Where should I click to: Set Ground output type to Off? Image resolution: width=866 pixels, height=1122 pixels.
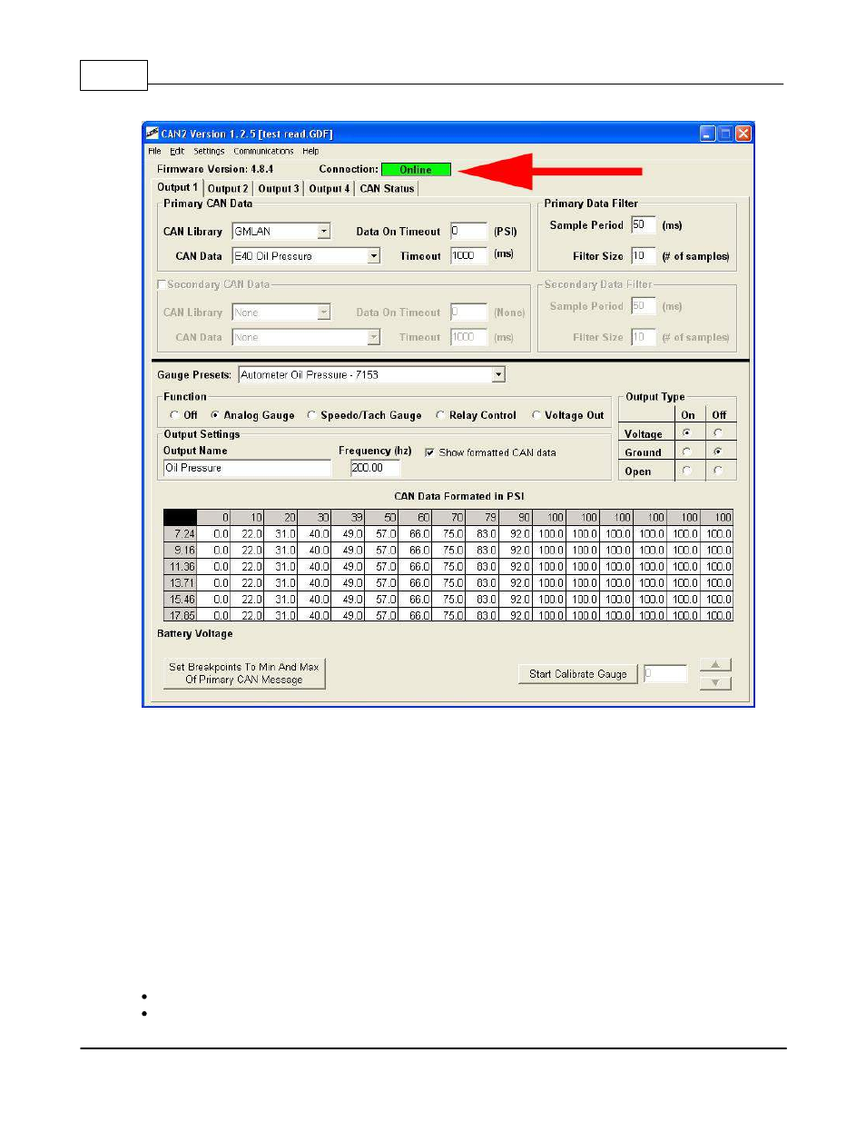click(x=718, y=452)
